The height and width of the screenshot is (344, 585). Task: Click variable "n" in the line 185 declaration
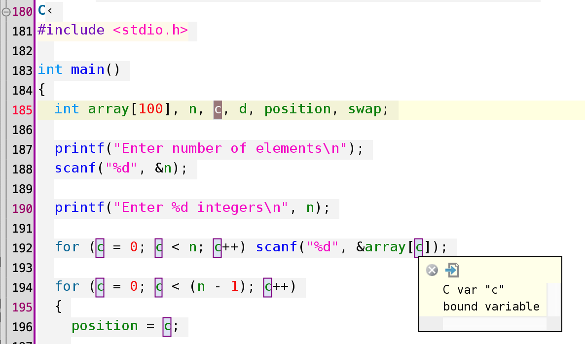[x=192, y=109]
